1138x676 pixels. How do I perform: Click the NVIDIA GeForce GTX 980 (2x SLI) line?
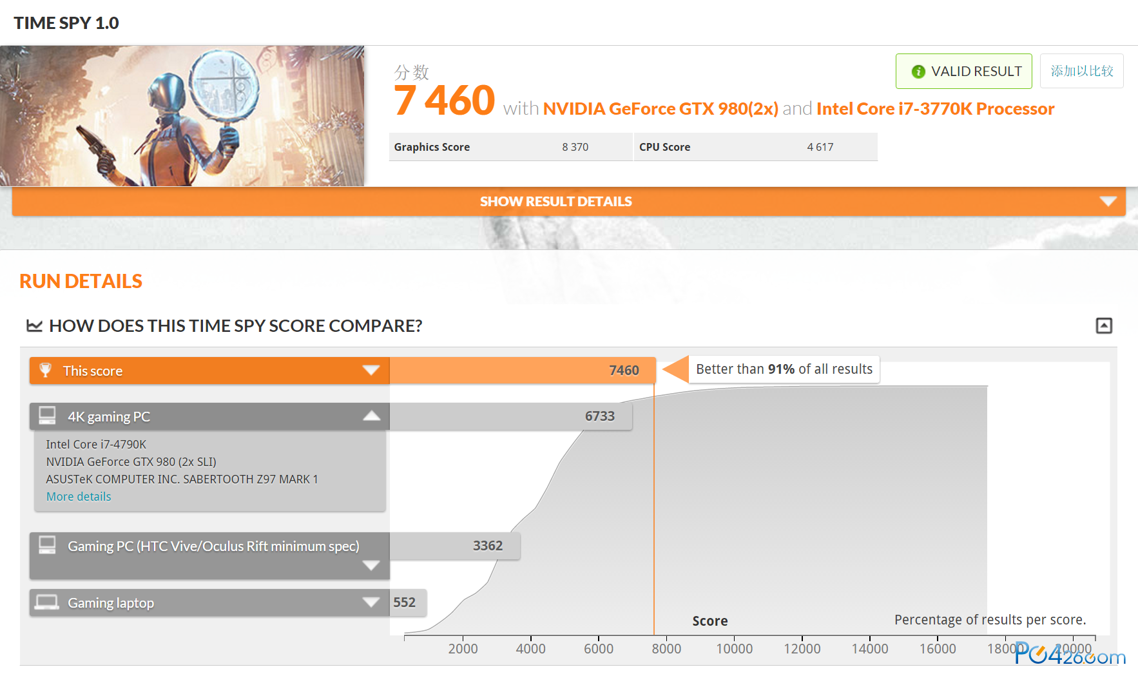131,462
